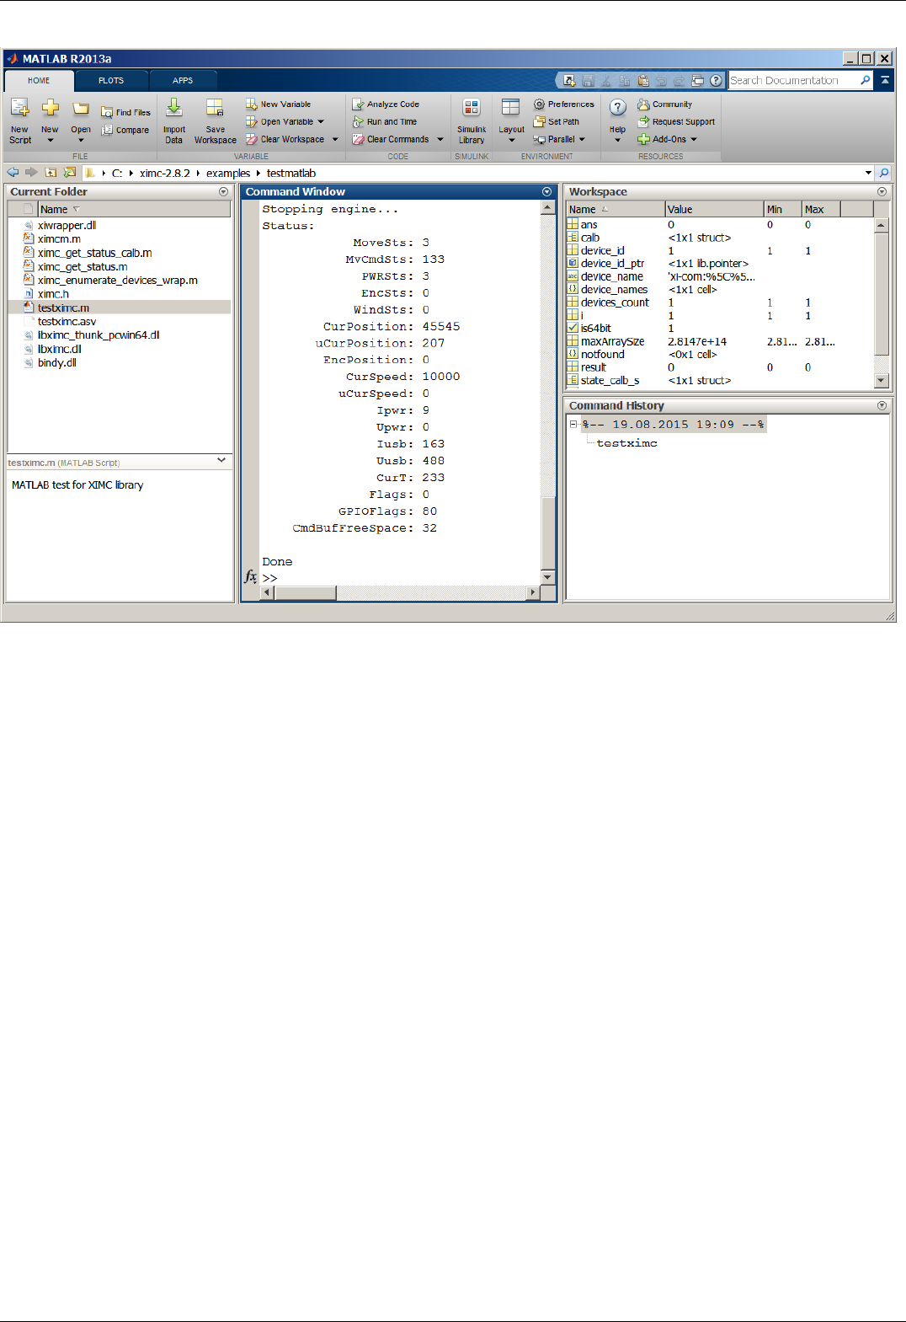Click the documentation search magnifier icon
Image resolution: width=906 pixels, height=1322 pixels.
point(866,80)
